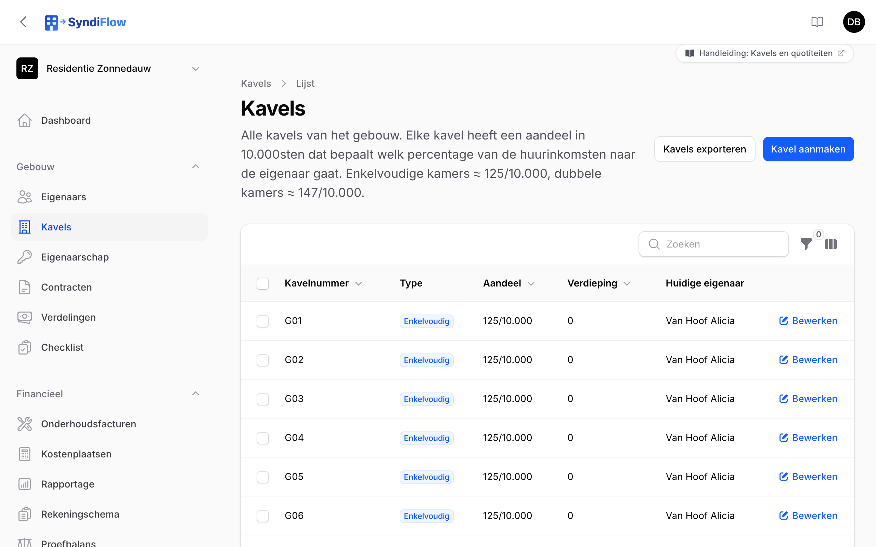Go to Dashboard in sidebar

click(x=109, y=120)
